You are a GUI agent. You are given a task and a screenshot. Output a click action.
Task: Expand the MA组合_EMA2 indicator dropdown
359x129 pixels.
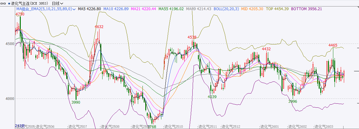click(x=74, y=9)
